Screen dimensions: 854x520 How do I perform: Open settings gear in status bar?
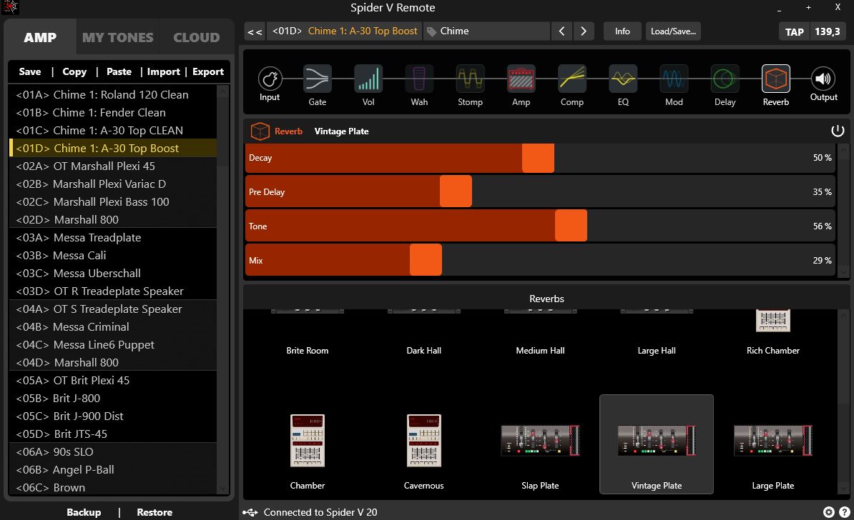tap(828, 512)
